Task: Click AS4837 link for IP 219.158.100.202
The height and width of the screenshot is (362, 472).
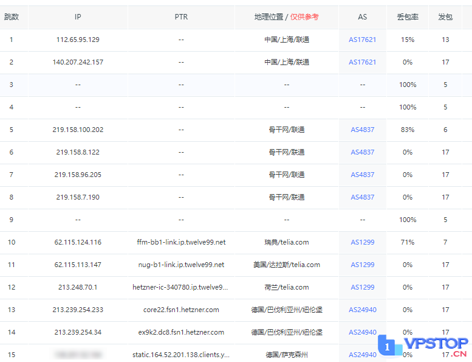Action: point(362,130)
